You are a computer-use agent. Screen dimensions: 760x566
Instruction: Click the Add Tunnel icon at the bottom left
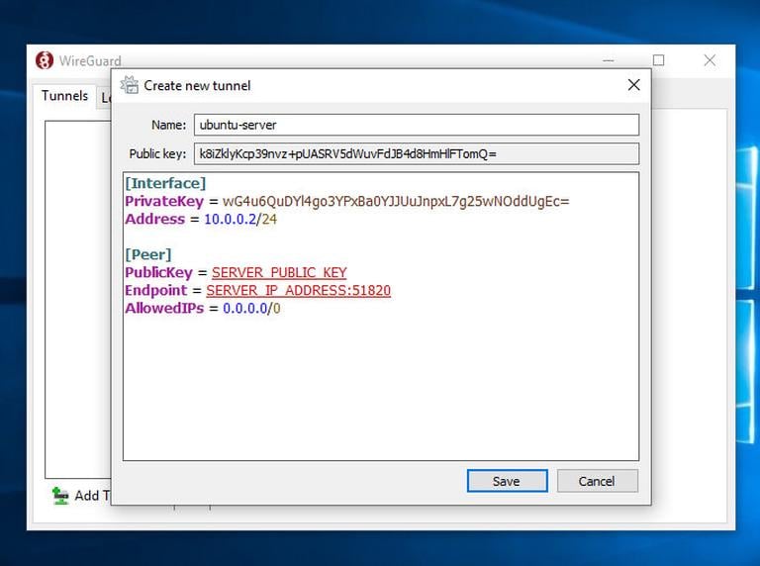tap(60, 495)
